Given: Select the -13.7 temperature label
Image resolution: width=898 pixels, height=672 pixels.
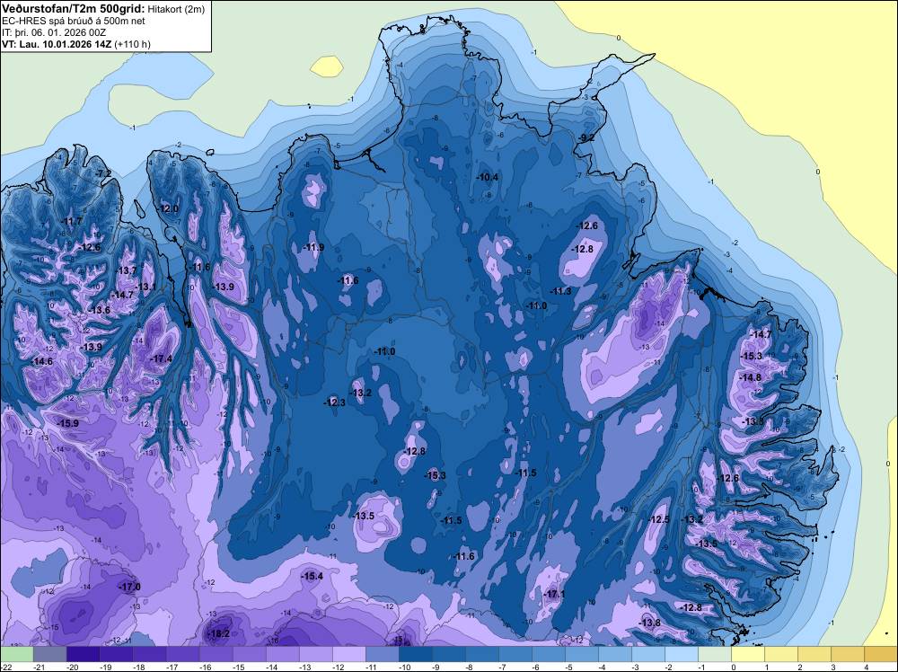Looking at the screenshot, I should point(127,271).
